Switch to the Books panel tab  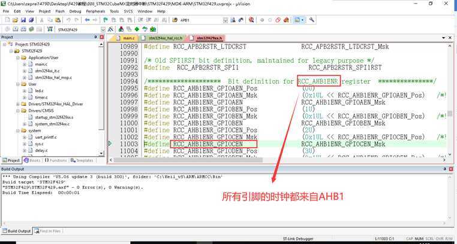point(32,160)
